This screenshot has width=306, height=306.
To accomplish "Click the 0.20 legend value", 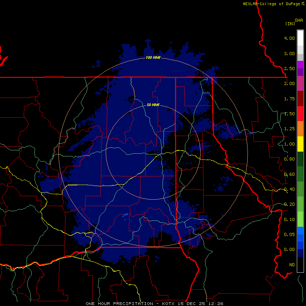I will tap(289, 204).
